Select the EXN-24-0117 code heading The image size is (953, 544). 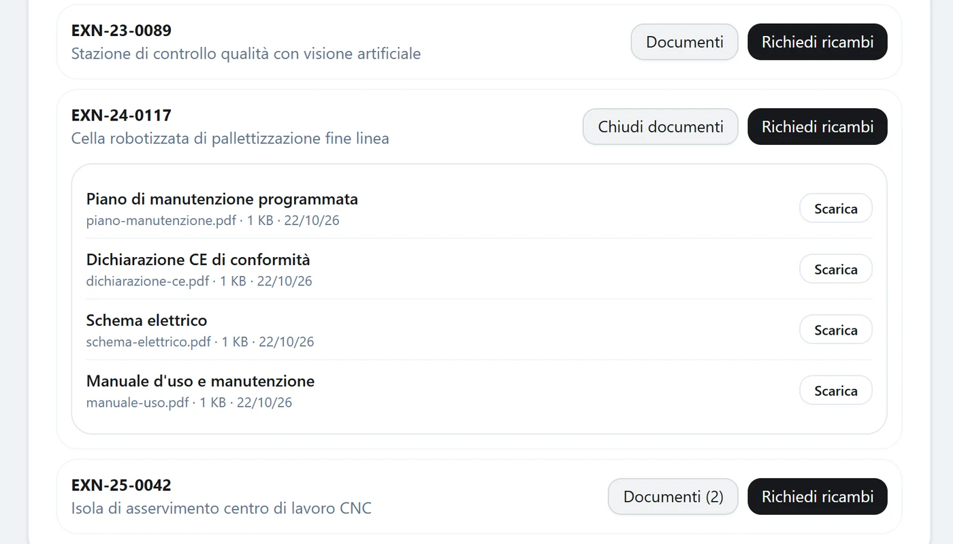click(x=121, y=115)
